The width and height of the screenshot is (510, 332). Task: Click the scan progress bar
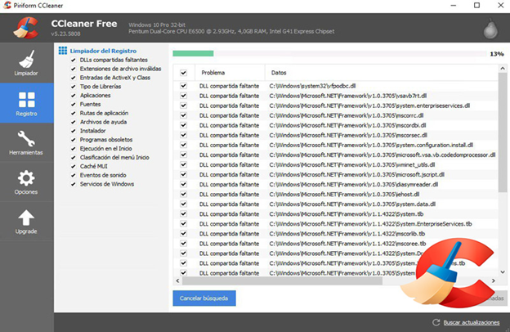[327, 53]
